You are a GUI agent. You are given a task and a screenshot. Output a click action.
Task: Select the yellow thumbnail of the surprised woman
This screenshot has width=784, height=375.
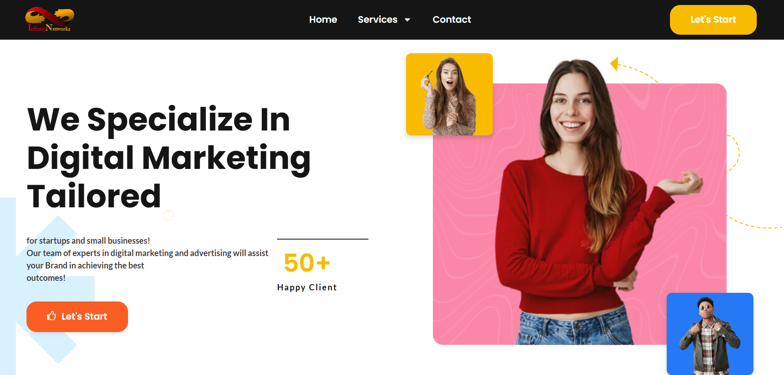coord(449,94)
